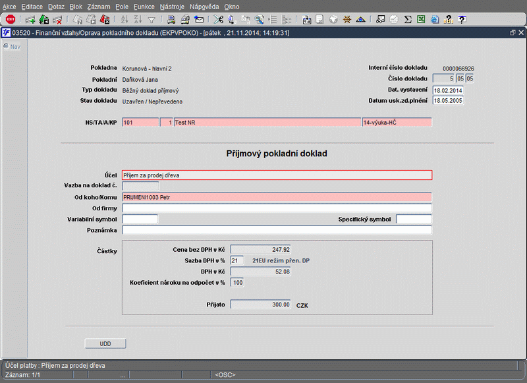The image size is (527, 383).
Task: Open the Pole menu
Action: [x=122, y=7]
